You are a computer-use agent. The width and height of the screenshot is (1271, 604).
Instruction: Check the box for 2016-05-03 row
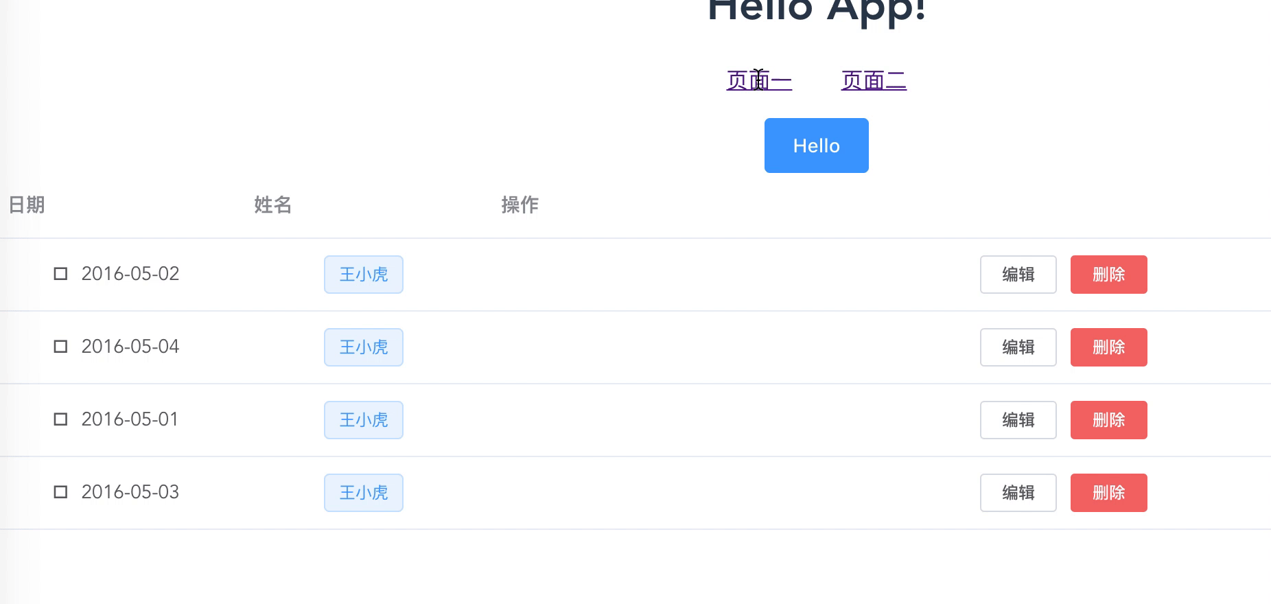[x=60, y=492]
